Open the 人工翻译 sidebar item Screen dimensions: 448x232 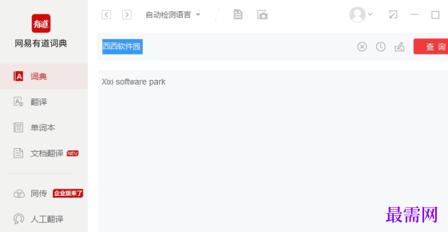tap(44, 219)
